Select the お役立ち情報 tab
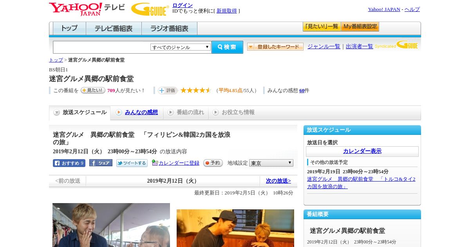The height and width of the screenshot is (247, 470). pyautogui.click(x=234, y=113)
